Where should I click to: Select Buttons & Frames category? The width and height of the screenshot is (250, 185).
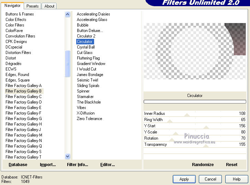[x=20, y=14]
